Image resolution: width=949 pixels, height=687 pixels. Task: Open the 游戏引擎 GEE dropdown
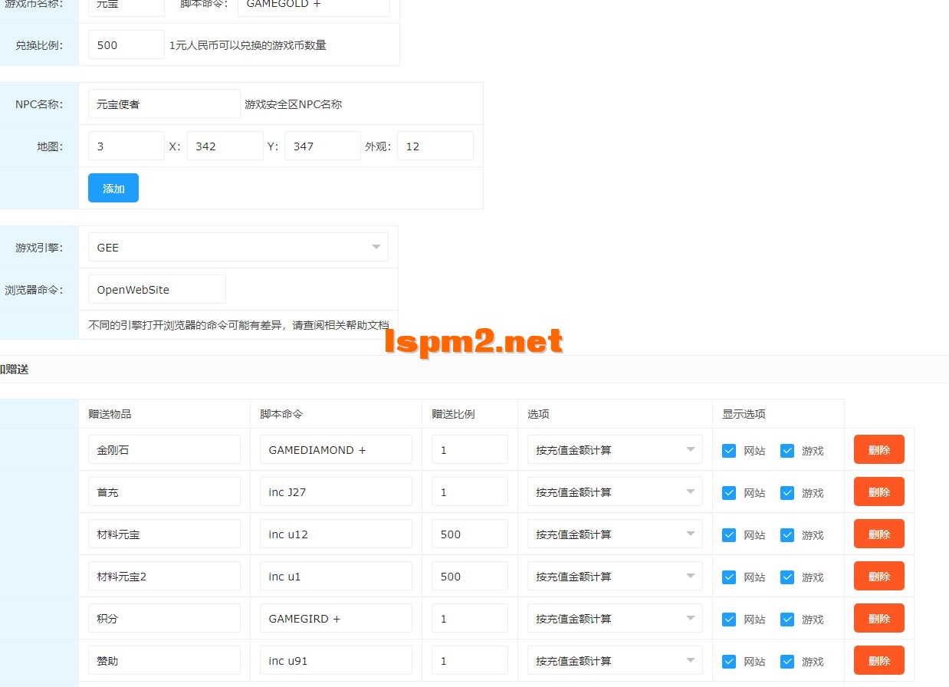click(x=238, y=247)
